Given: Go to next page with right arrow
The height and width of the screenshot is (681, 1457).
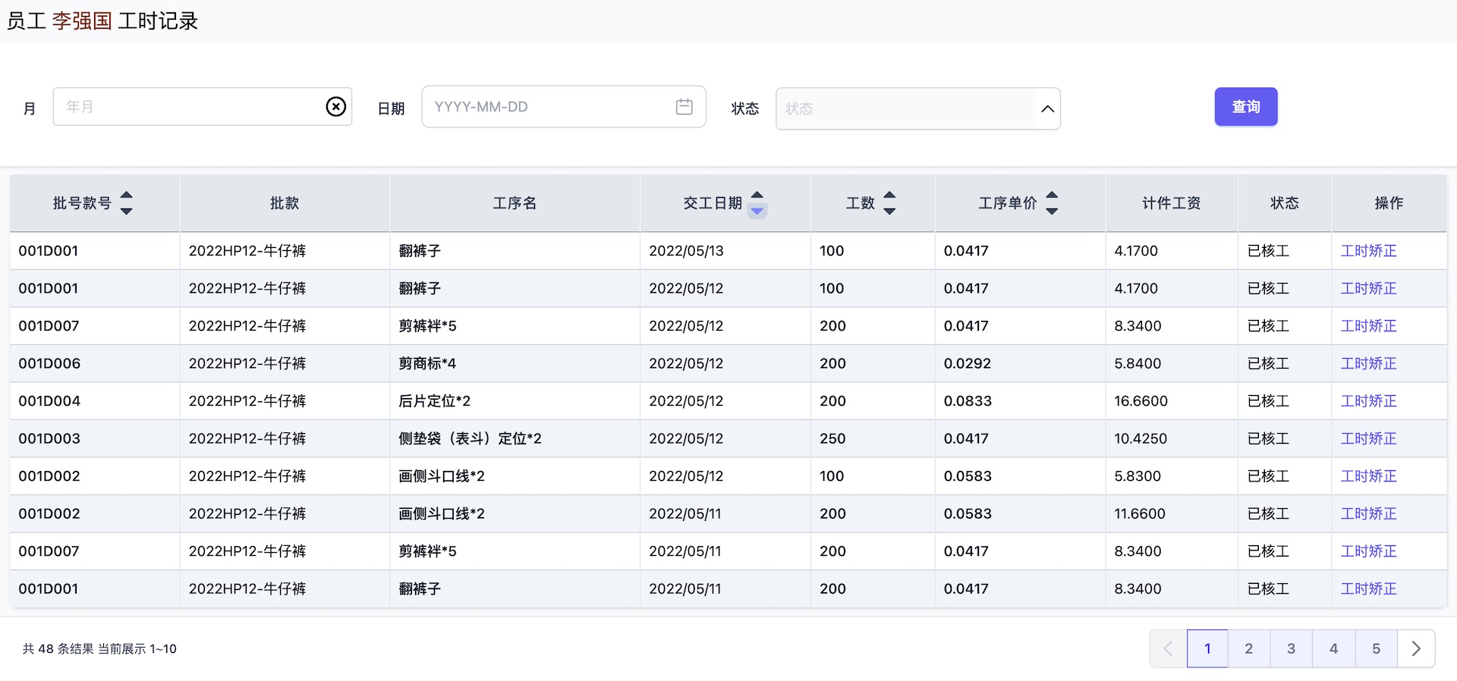Looking at the screenshot, I should tap(1415, 648).
